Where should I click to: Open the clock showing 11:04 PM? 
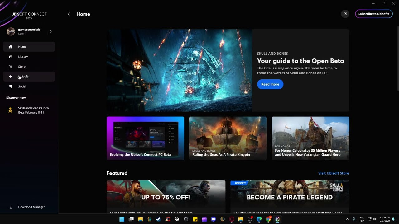click(x=385, y=219)
